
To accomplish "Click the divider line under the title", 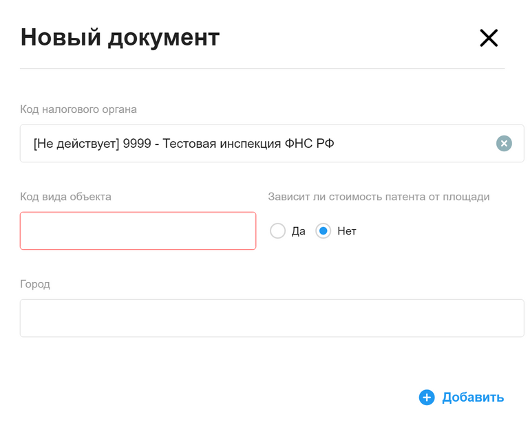I will click(x=262, y=68).
